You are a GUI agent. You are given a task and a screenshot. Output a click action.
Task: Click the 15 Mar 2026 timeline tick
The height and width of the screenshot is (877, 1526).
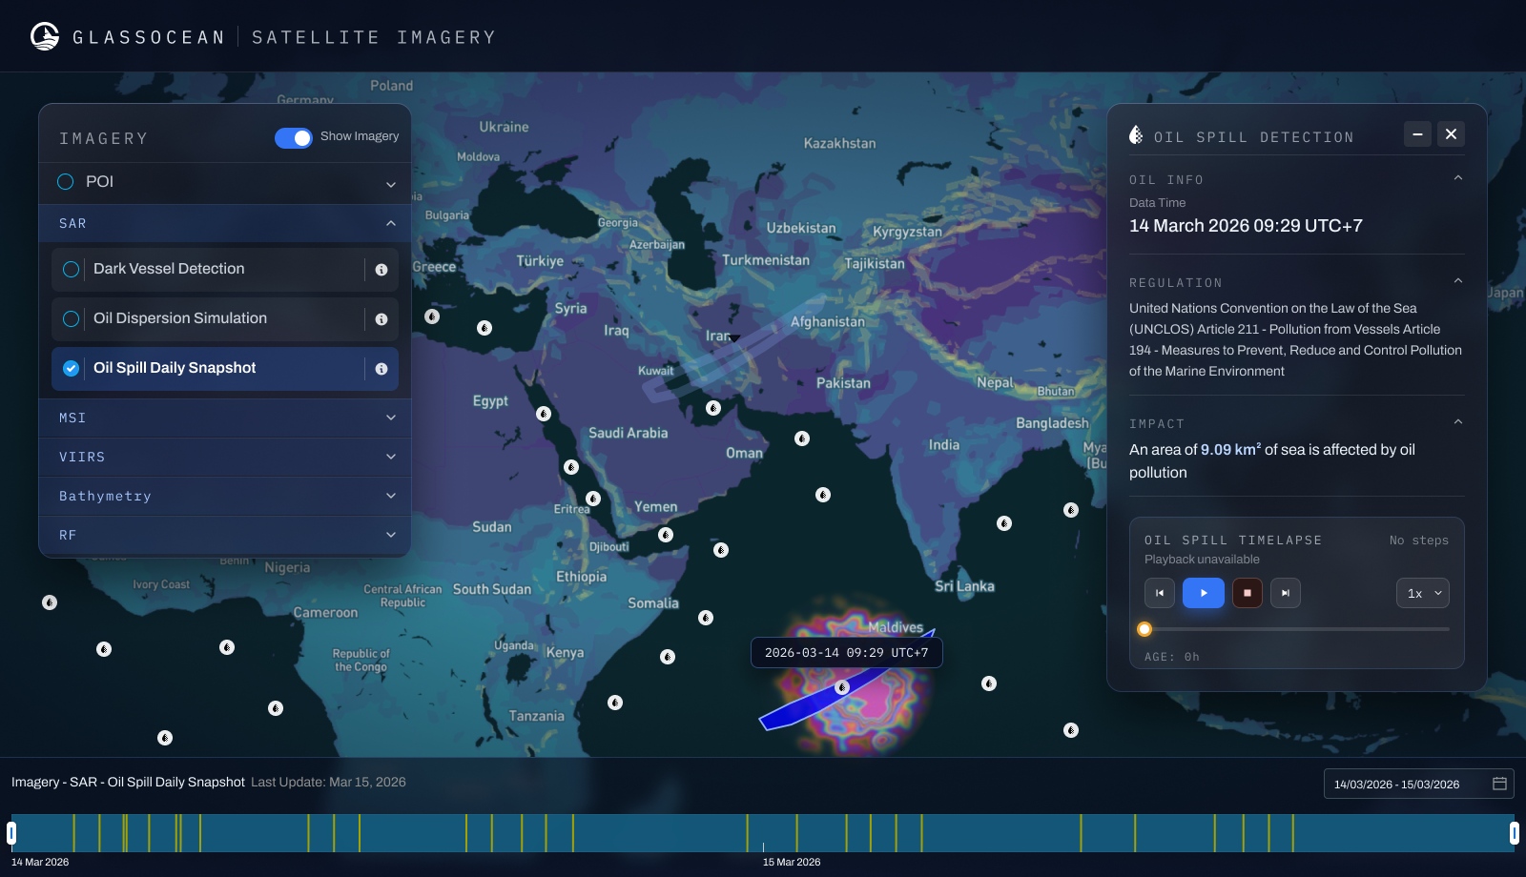tap(763, 847)
